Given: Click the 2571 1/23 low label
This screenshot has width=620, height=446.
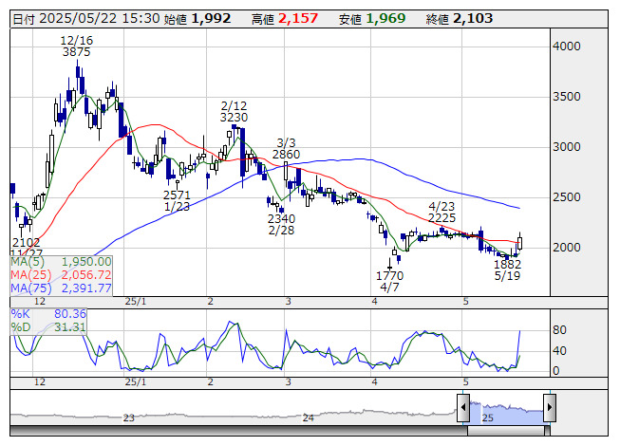Looking at the screenshot, I should click(x=177, y=200).
